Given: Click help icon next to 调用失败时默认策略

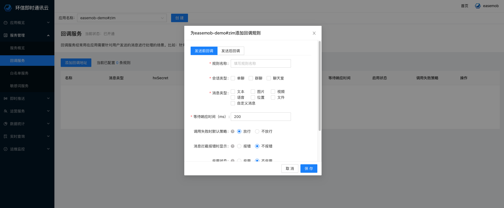Looking at the screenshot, I should [x=233, y=131].
